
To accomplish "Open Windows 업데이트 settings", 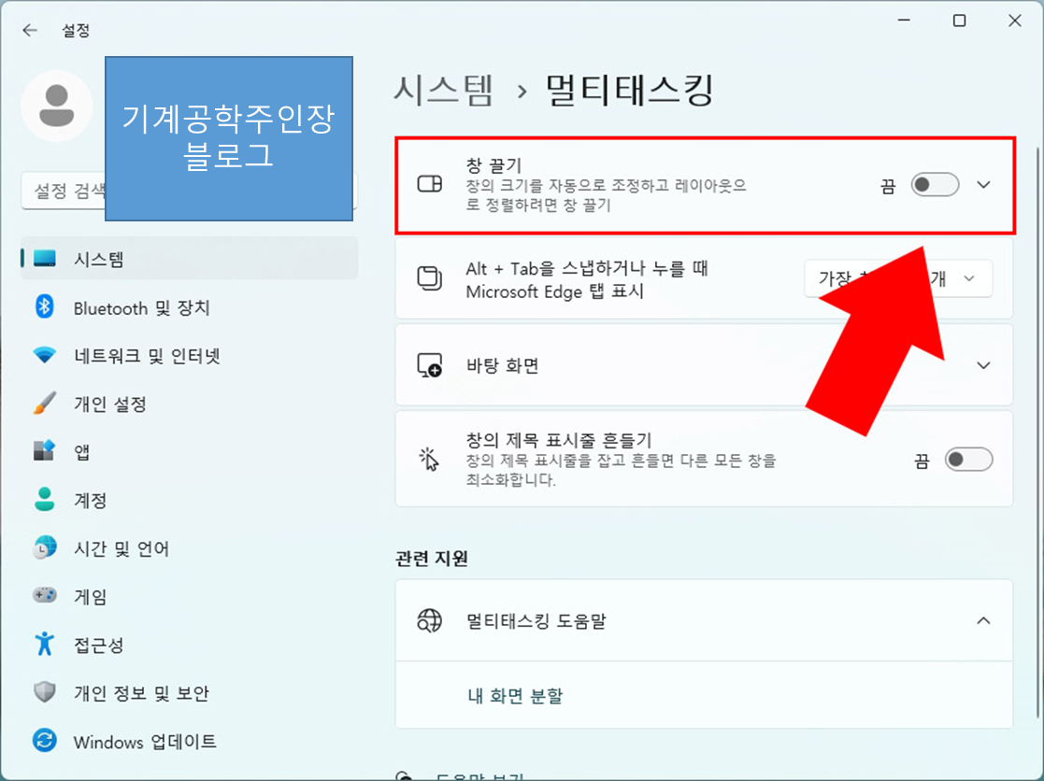I will point(190,741).
